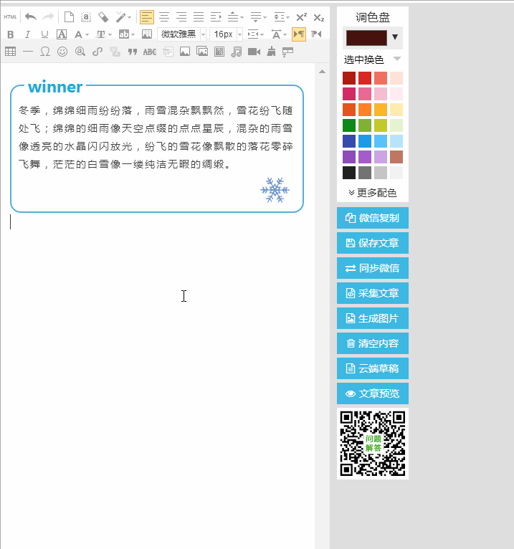Screen dimensions: 514x549
Task: Insert special character with the omega icon
Action: pyautogui.click(x=45, y=52)
